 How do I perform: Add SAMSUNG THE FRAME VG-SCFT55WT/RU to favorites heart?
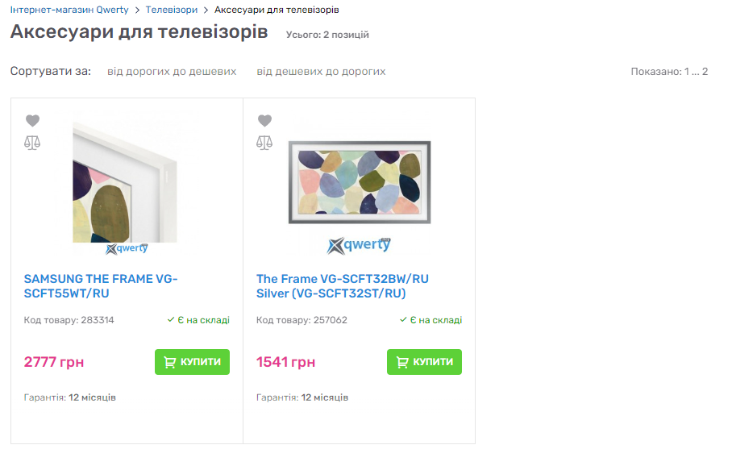tap(32, 120)
